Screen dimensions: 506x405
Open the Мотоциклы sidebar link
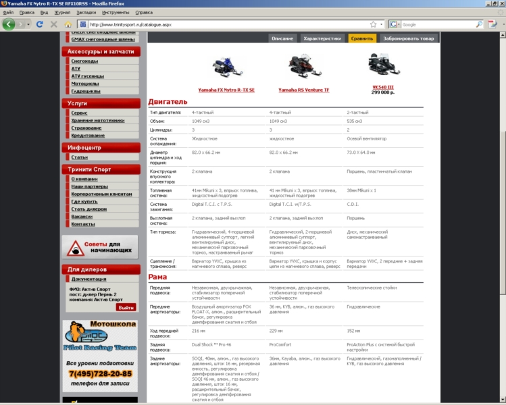(x=85, y=84)
